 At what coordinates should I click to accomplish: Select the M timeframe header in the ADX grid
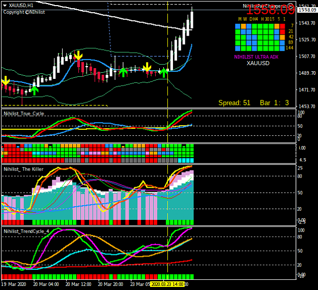(x=240, y=19)
